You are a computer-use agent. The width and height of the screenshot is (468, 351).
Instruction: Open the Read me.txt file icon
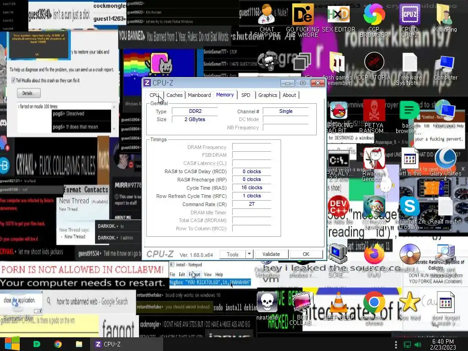445,206
